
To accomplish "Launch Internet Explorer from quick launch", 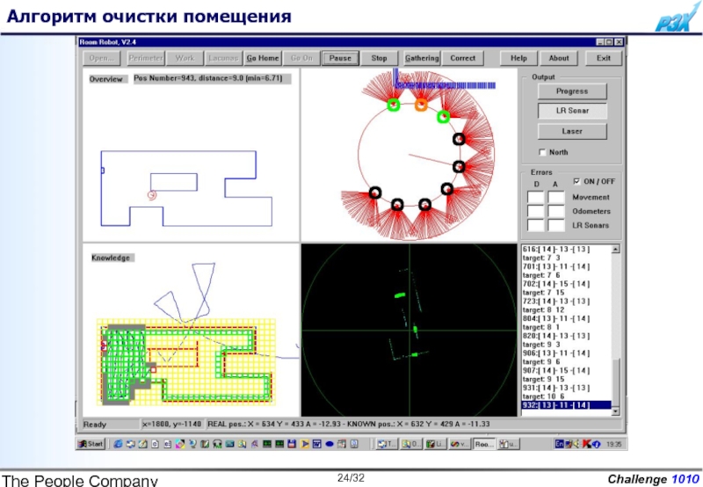I will click(118, 444).
